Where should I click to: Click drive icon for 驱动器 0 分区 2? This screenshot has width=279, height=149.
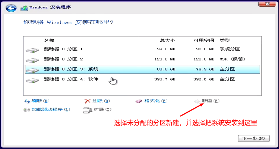(32, 60)
